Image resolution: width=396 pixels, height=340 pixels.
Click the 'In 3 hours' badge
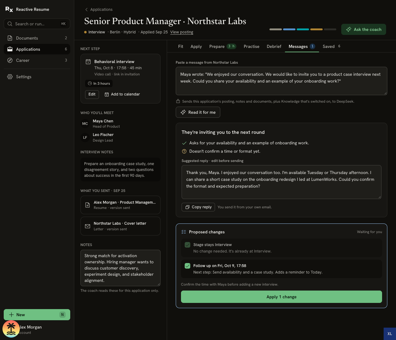tap(99, 83)
